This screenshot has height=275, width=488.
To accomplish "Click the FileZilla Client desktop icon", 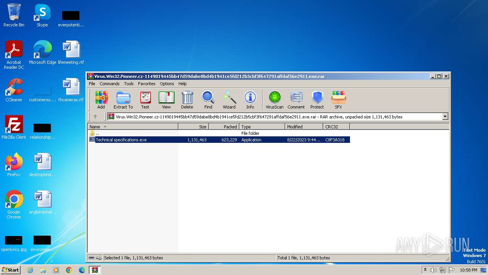I will point(14,128).
